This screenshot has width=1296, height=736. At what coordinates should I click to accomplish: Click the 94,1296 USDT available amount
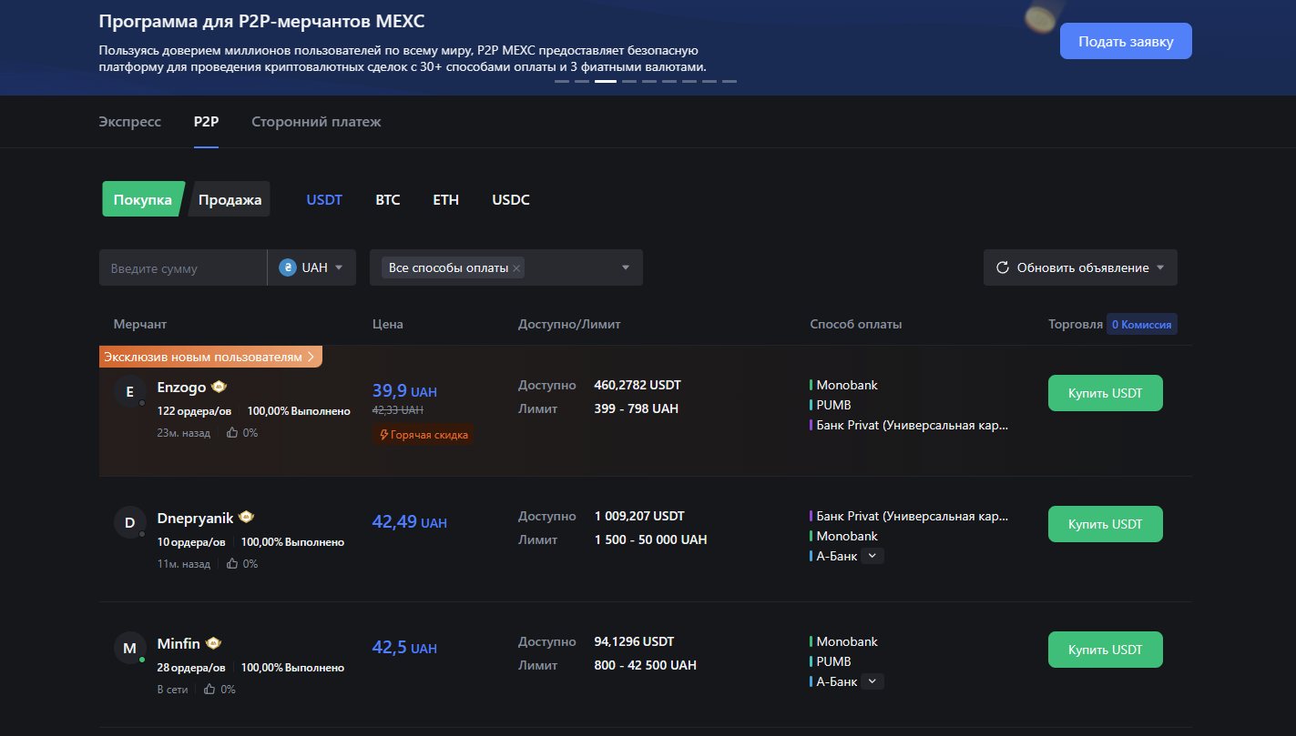coord(634,641)
